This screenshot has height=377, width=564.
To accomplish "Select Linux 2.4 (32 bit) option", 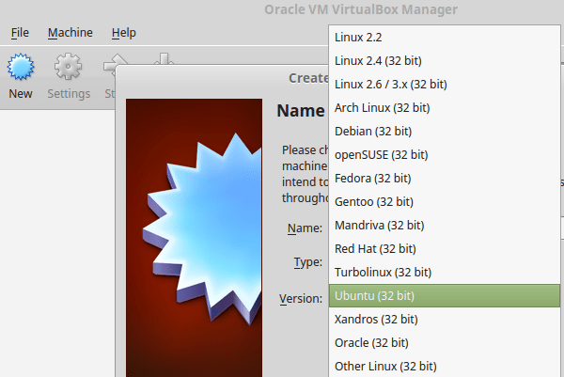I will (x=445, y=61).
